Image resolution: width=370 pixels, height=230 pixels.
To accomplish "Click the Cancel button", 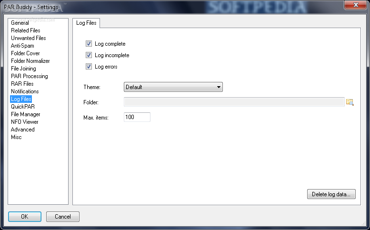I will [63, 217].
